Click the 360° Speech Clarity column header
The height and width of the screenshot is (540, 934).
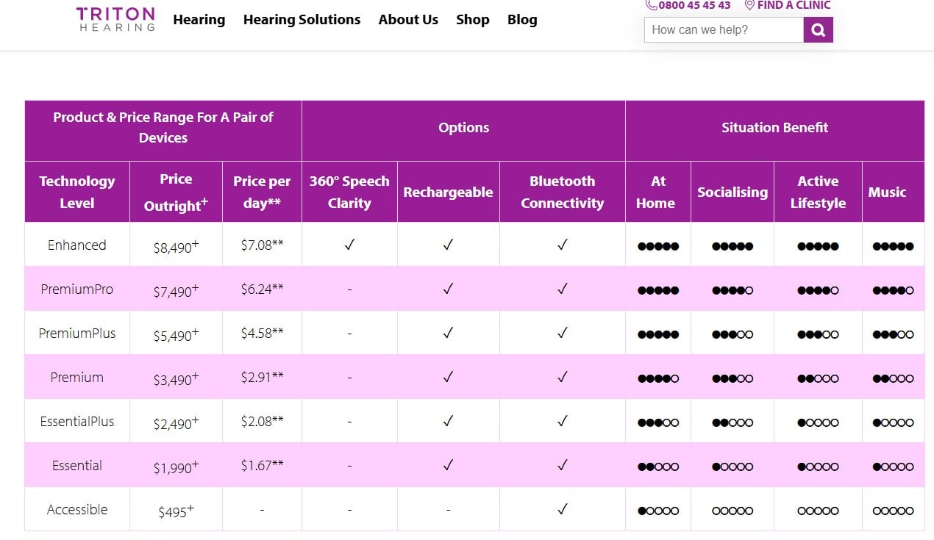point(349,192)
